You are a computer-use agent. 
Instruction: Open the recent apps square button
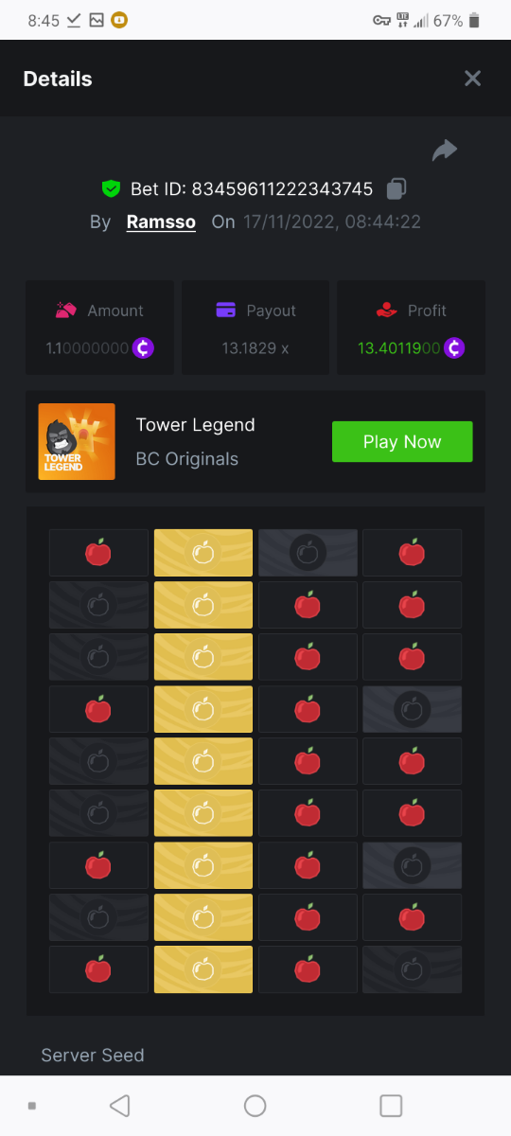pyautogui.click(x=391, y=1105)
